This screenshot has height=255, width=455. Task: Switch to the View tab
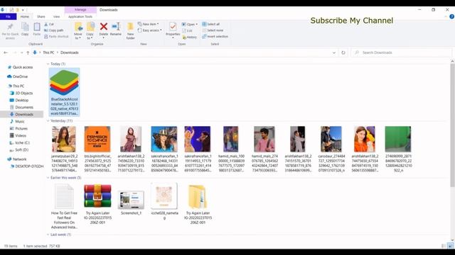(56, 17)
